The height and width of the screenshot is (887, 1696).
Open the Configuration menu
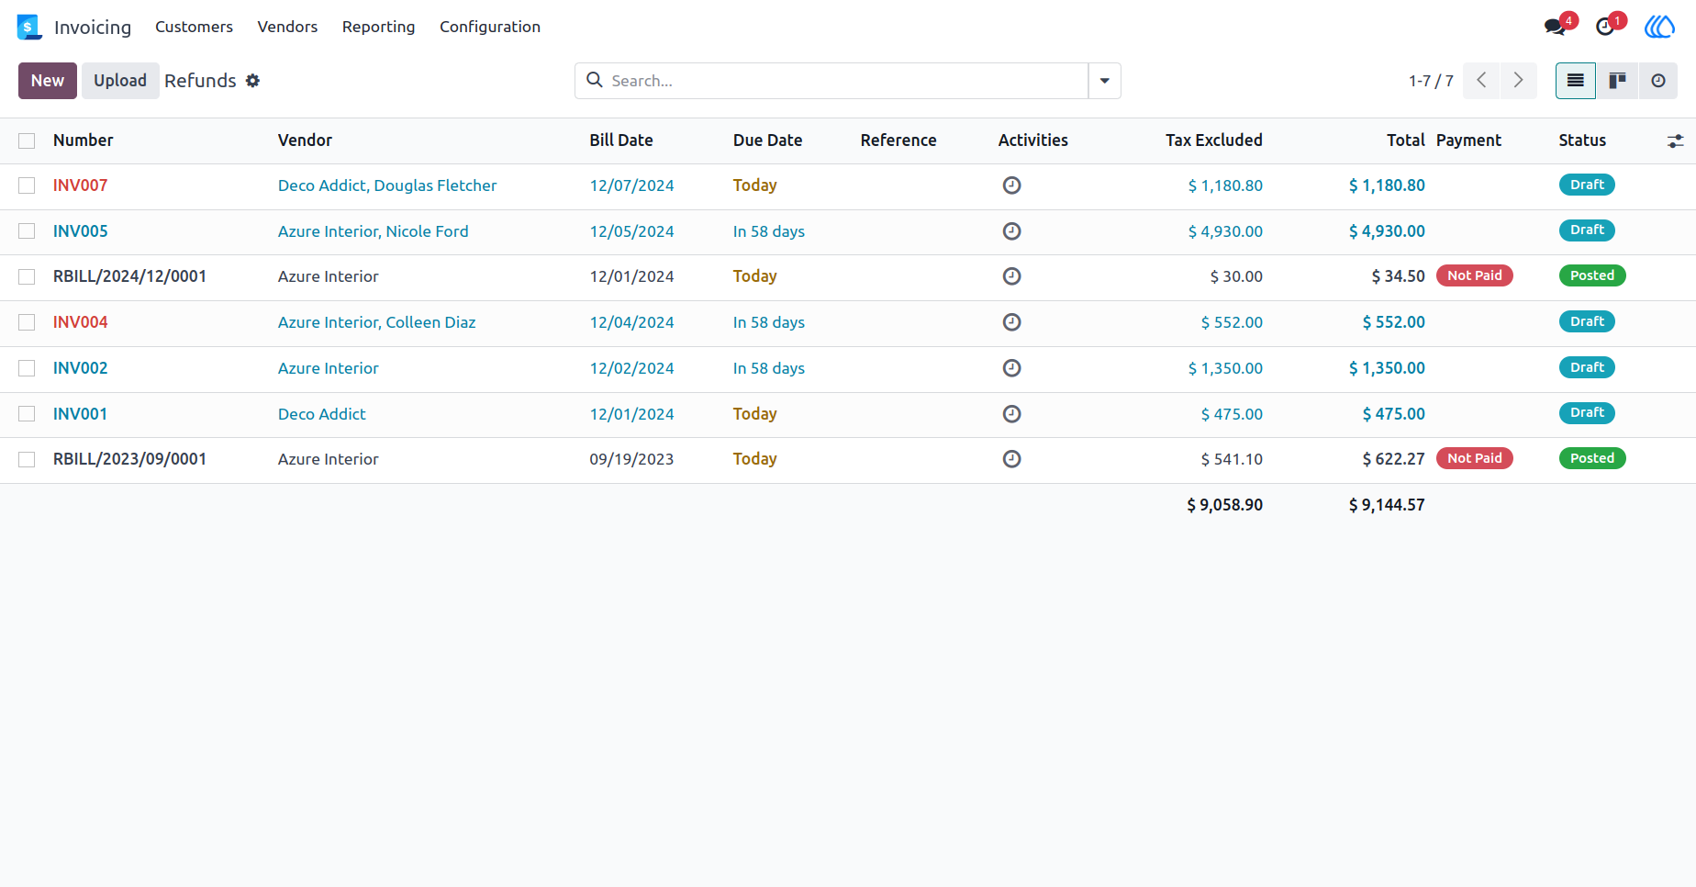(x=489, y=27)
